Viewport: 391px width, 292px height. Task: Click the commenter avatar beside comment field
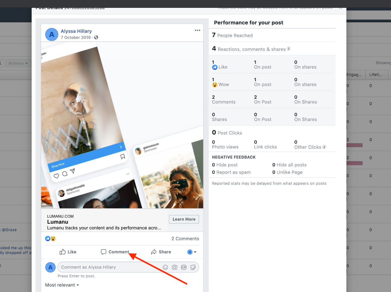click(50, 267)
